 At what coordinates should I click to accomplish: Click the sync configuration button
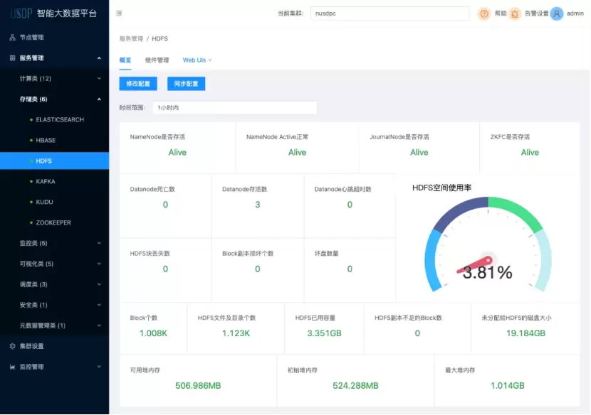click(186, 83)
